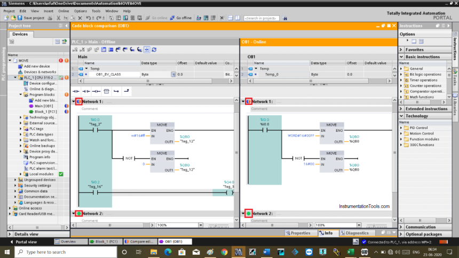Collapse the Program blocks folder
Viewport: 459px width, 258px height.
pyautogui.click(x=20, y=94)
